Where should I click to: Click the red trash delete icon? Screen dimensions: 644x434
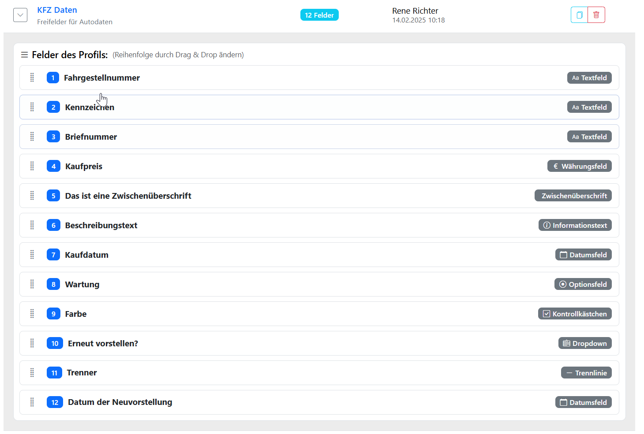tap(596, 15)
